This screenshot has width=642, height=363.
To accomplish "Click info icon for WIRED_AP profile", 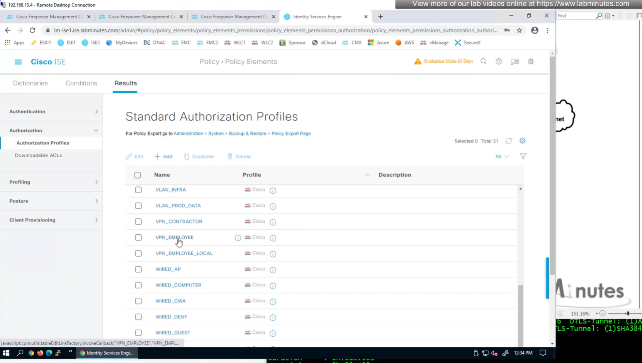I will coord(273,270).
